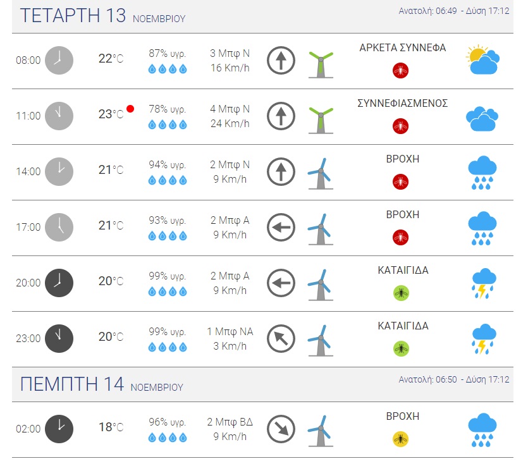Click the partly cloudy sun icon at 08:00
Screen dimensions: 528x466
point(483,60)
